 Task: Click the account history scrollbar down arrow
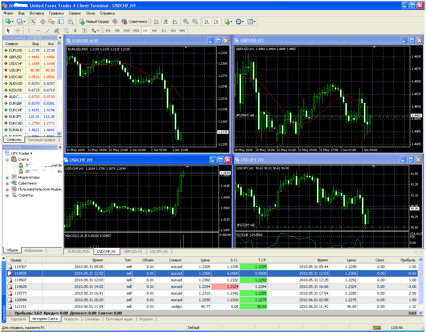pos(421,313)
